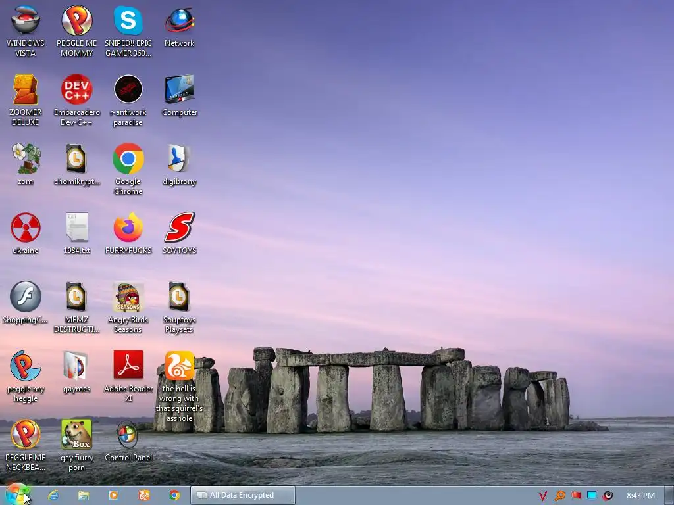Open the digibrony shortcut

[x=179, y=164]
